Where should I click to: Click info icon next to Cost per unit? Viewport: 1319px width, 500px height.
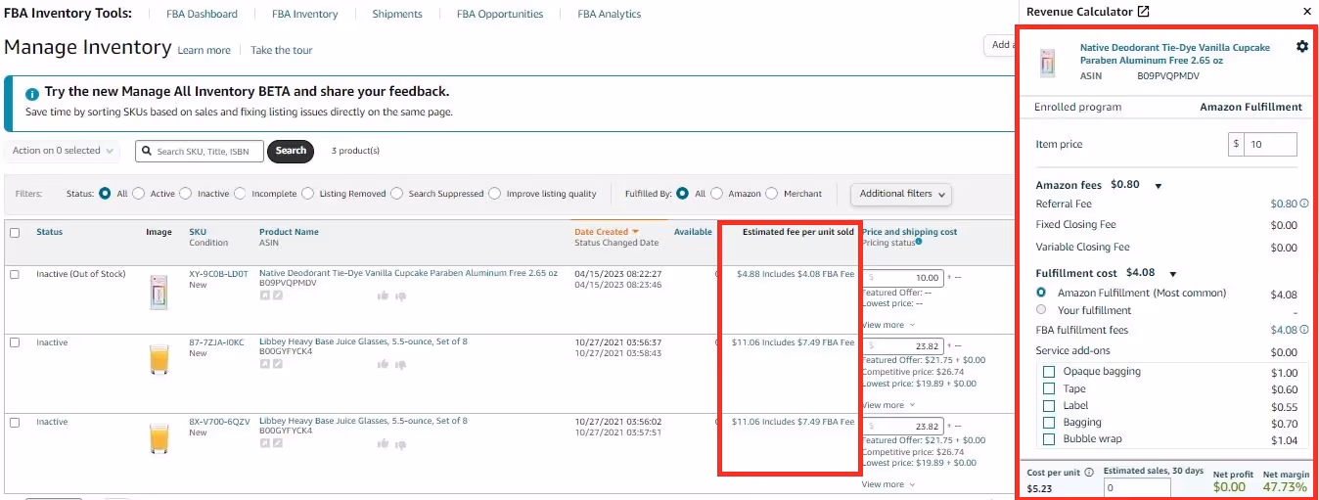click(1089, 472)
